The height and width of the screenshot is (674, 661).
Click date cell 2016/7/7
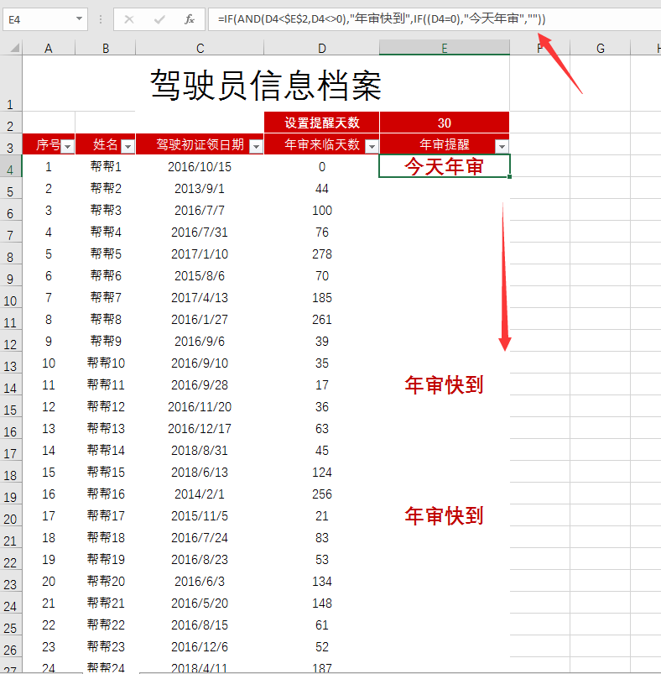click(200, 210)
